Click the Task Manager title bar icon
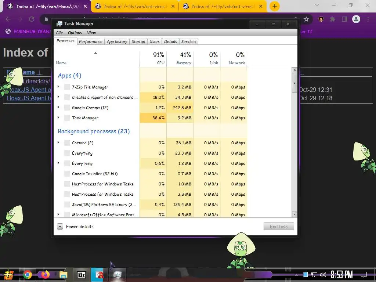Screen dimensions: 376x282 point(59,24)
